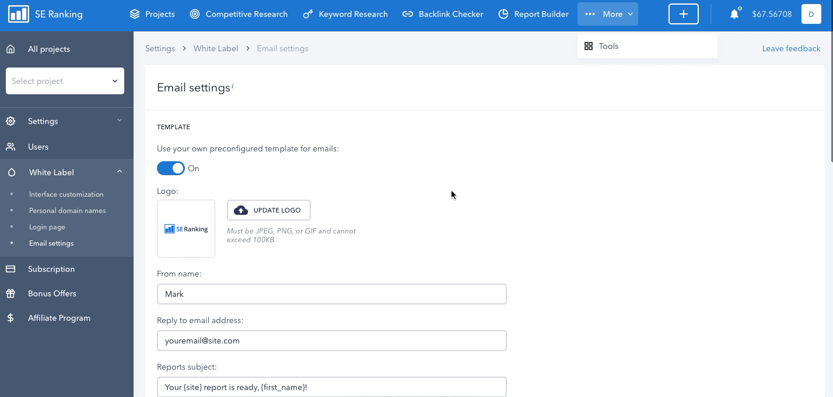This screenshot has width=833, height=397.
Task: Select Interface customization in sidebar
Action: coord(66,194)
